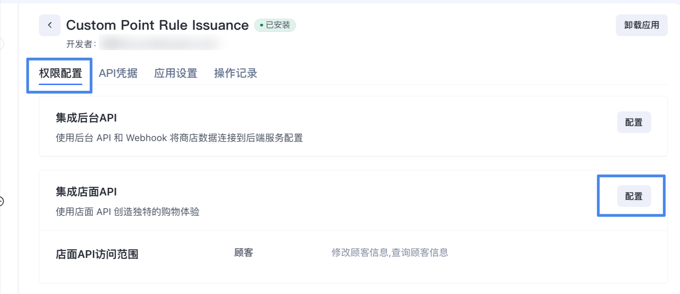The image size is (680, 294).
Task: Select the 集成店面API heading
Action: 86,192
